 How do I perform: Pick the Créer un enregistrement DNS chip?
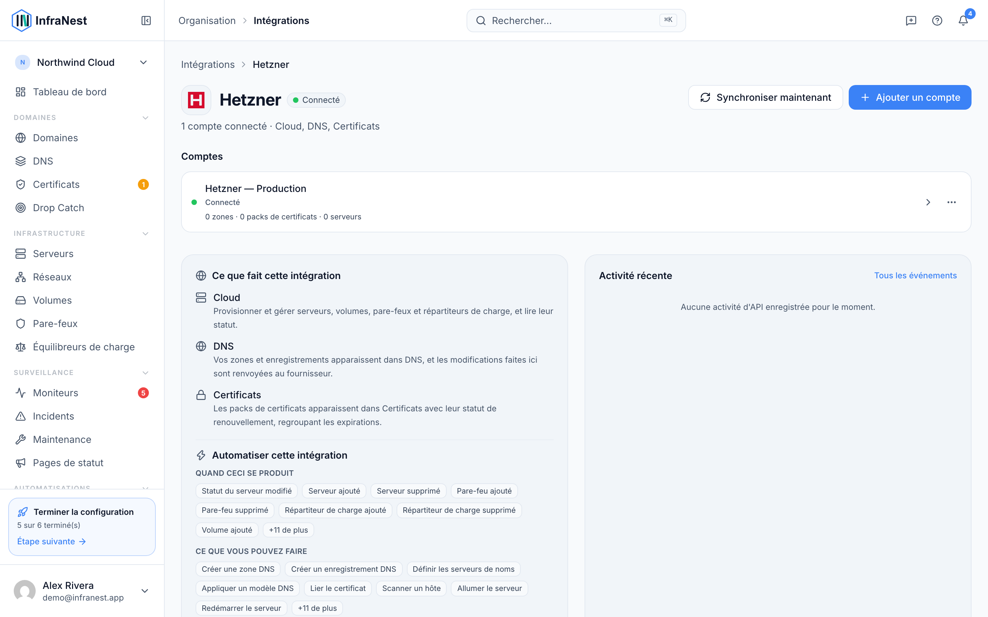pos(343,569)
